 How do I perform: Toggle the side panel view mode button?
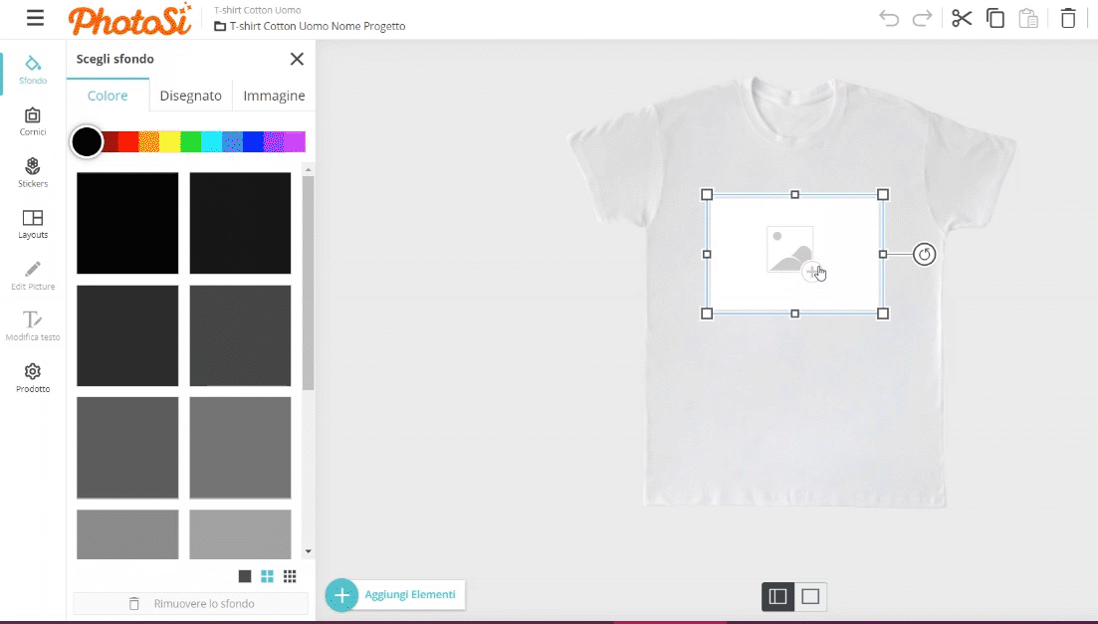point(778,596)
